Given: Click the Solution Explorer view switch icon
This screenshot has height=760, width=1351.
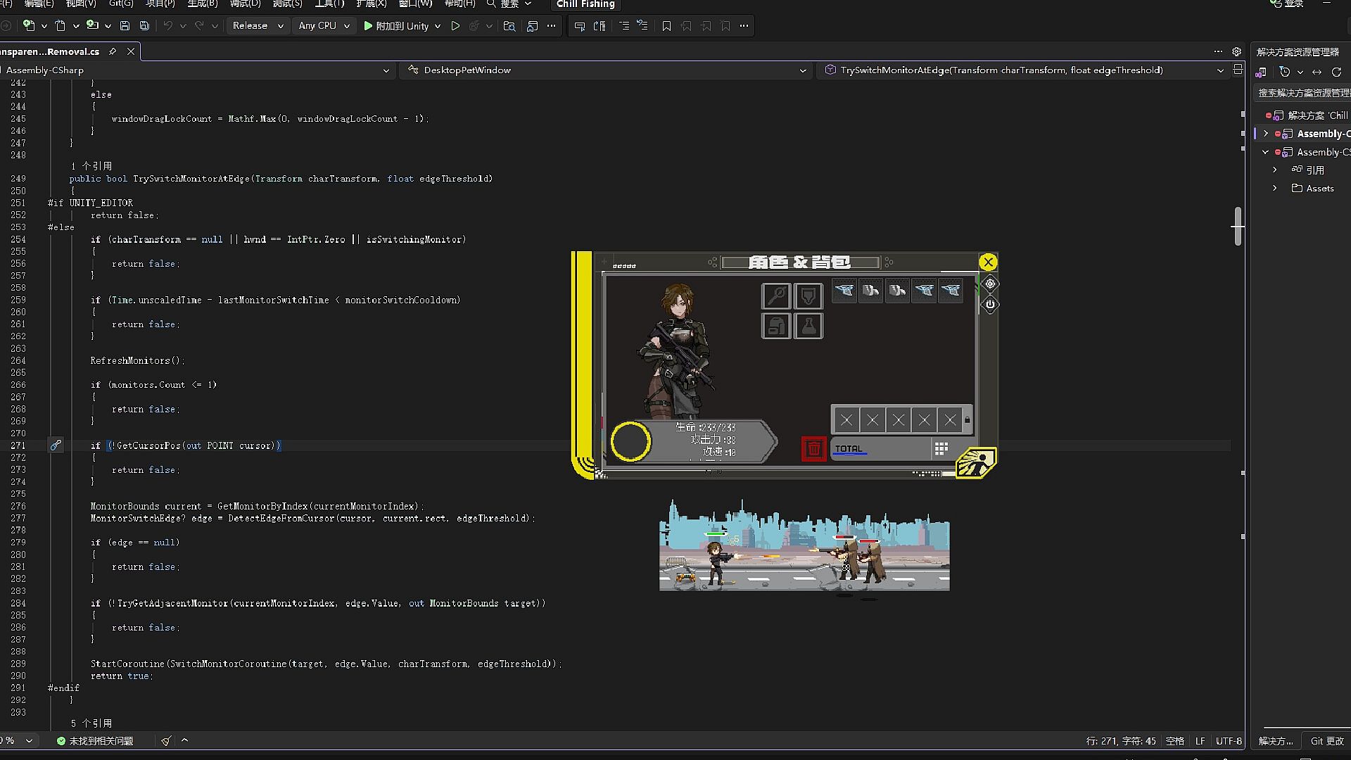Looking at the screenshot, I should pyautogui.click(x=1261, y=72).
